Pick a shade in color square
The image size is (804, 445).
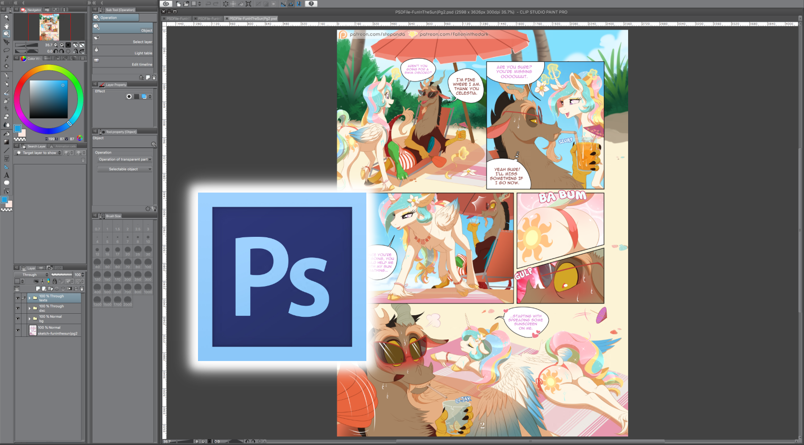49,100
